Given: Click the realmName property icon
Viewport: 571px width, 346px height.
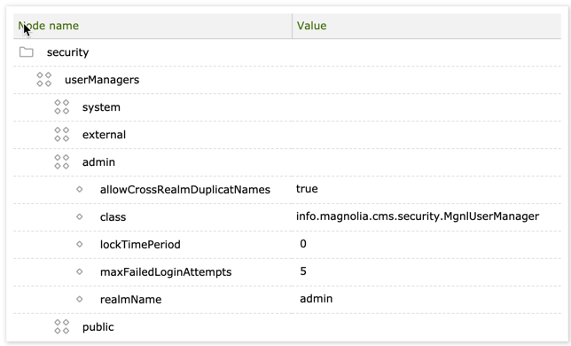Looking at the screenshot, I should tap(80, 299).
